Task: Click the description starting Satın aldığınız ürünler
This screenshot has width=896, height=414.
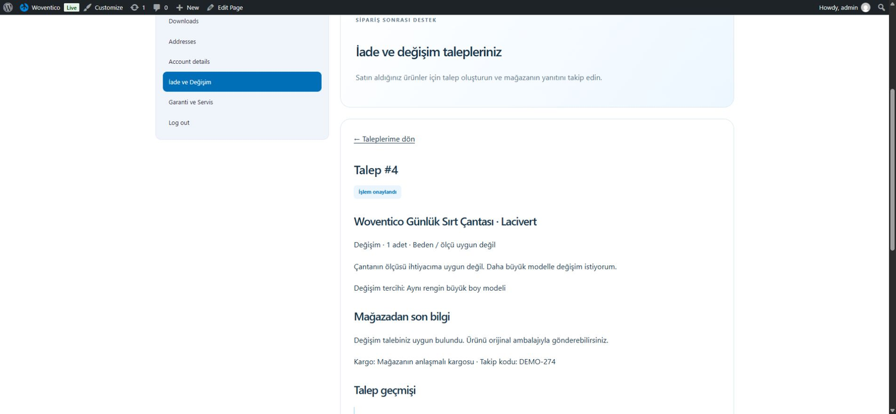Action: tap(479, 78)
